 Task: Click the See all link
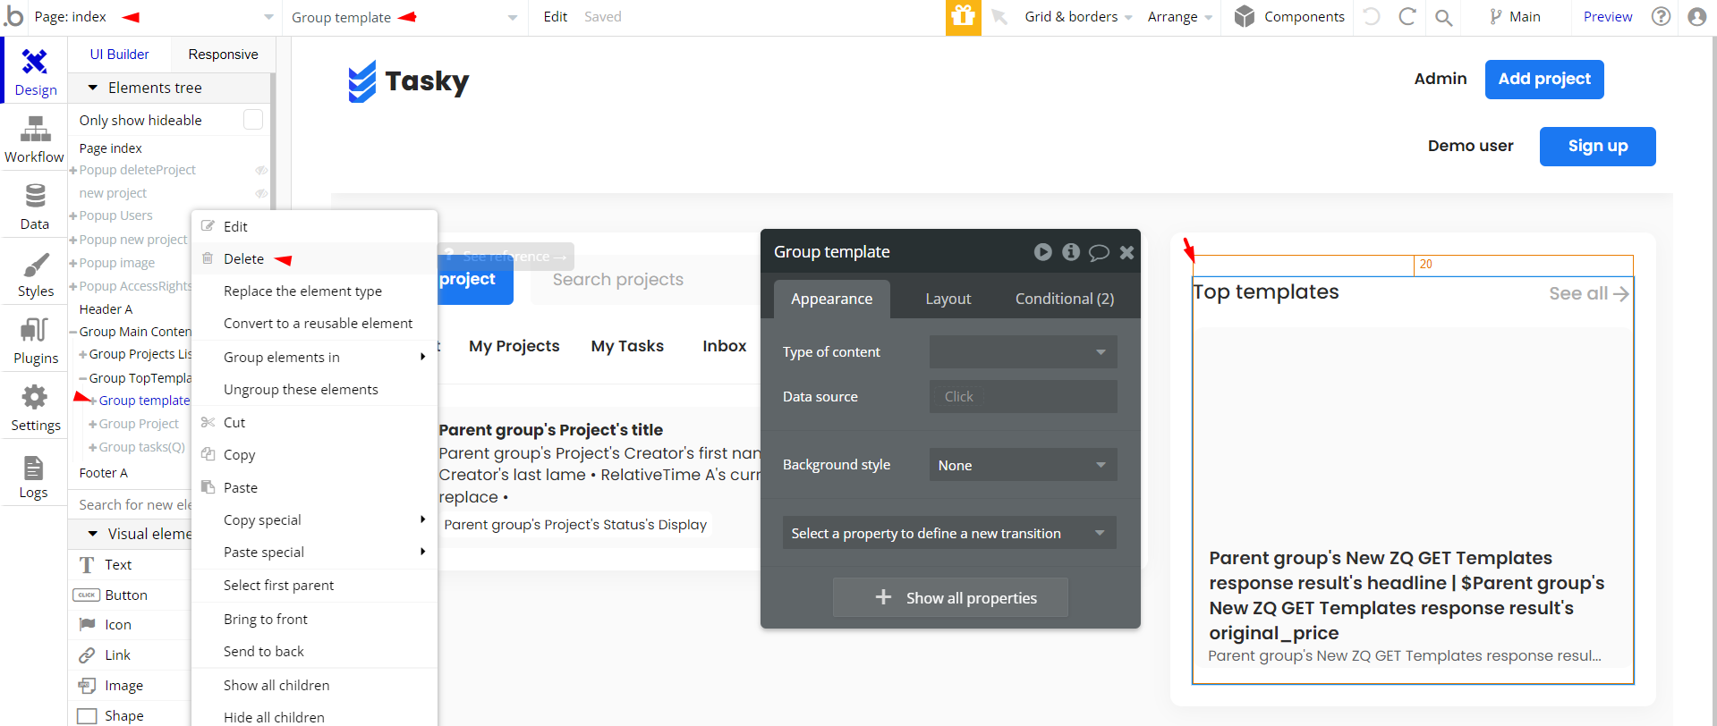[x=1588, y=293]
